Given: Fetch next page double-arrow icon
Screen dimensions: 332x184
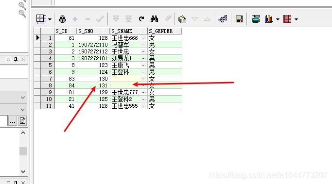Looking at the screenshot, I should [x=116, y=19].
